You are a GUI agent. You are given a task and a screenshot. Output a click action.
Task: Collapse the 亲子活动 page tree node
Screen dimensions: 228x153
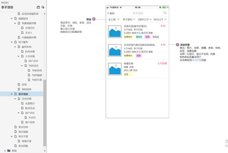click(12, 94)
